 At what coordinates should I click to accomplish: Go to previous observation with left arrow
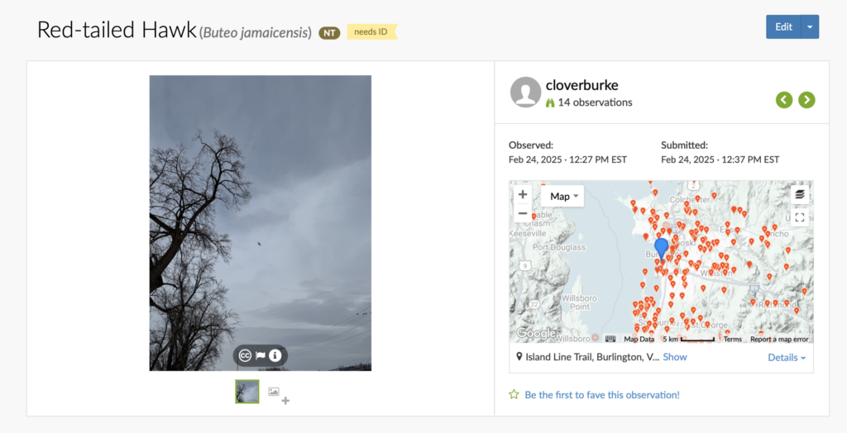point(784,100)
